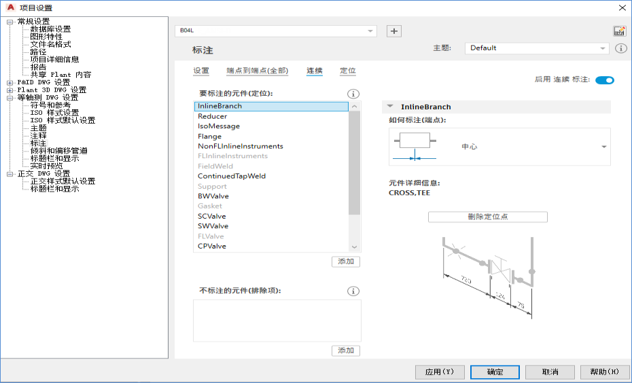The height and width of the screenshot is (383, 632).
Task: Open 主题 in the settings tree
Action: coord(38,128)
